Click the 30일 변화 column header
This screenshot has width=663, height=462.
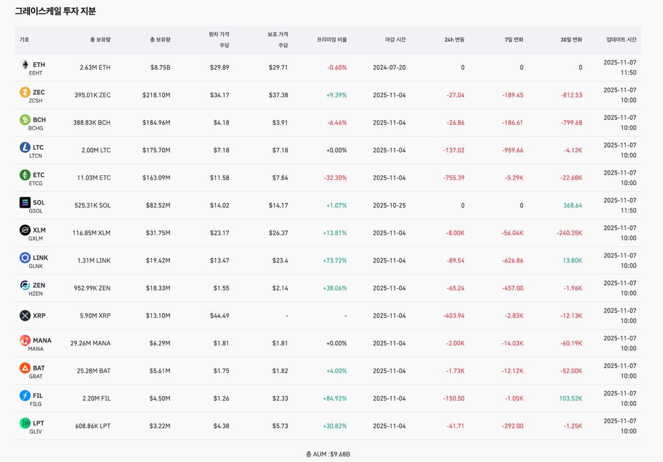571,40
